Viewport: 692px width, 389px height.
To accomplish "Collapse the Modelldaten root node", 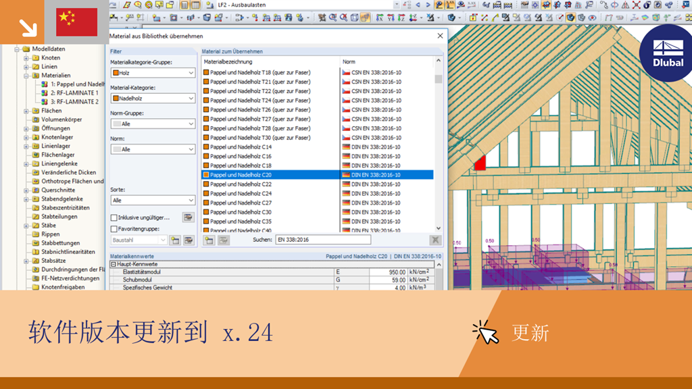I will (17, 49).
